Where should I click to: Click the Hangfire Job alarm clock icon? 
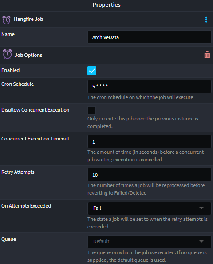click(6, 20)
